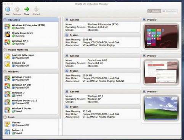
Task: Open the Windows 8 Enterprise preview thumbnail
Action: [161, 37]
